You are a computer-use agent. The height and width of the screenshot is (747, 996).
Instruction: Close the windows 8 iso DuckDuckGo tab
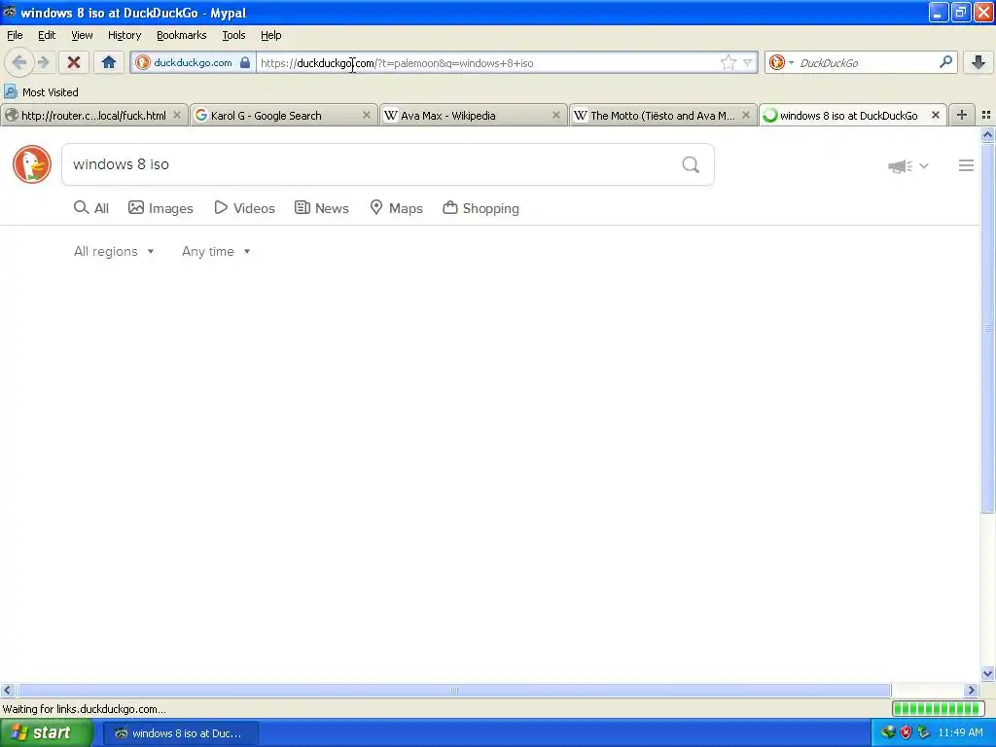935,115
